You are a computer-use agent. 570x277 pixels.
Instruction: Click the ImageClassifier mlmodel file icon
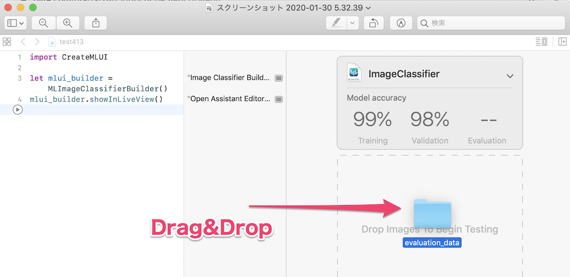point(354,72)
